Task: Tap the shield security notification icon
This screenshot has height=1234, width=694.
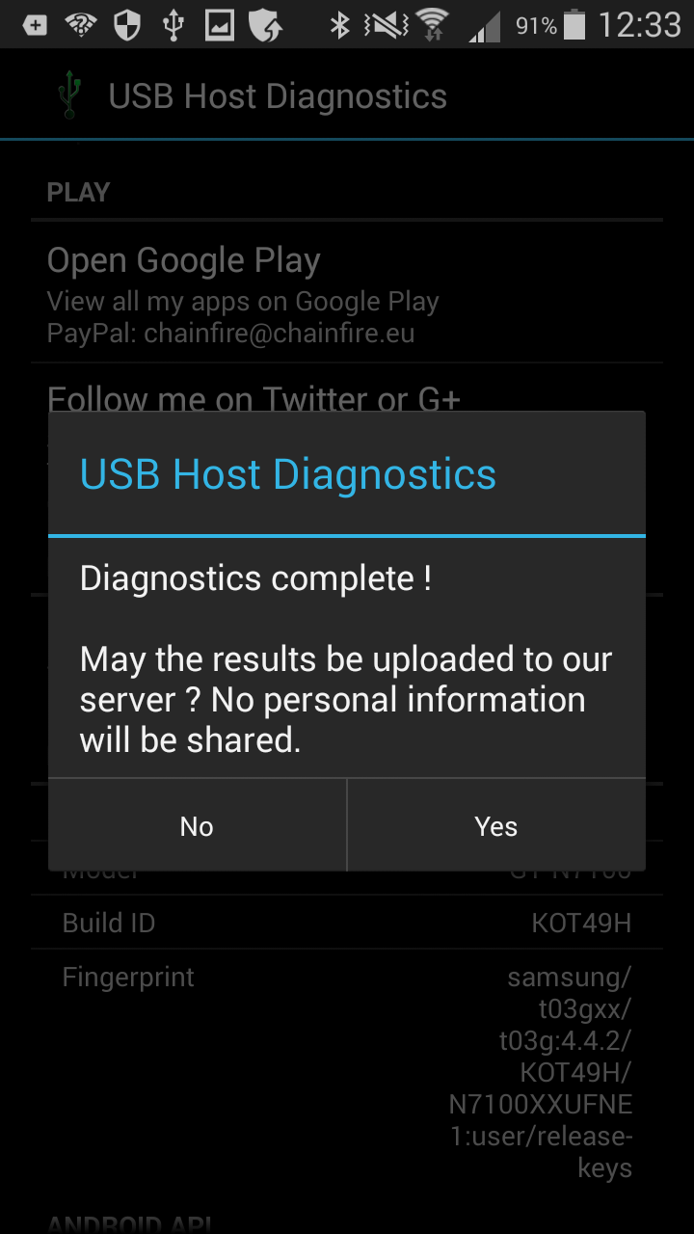Action: 127,25
